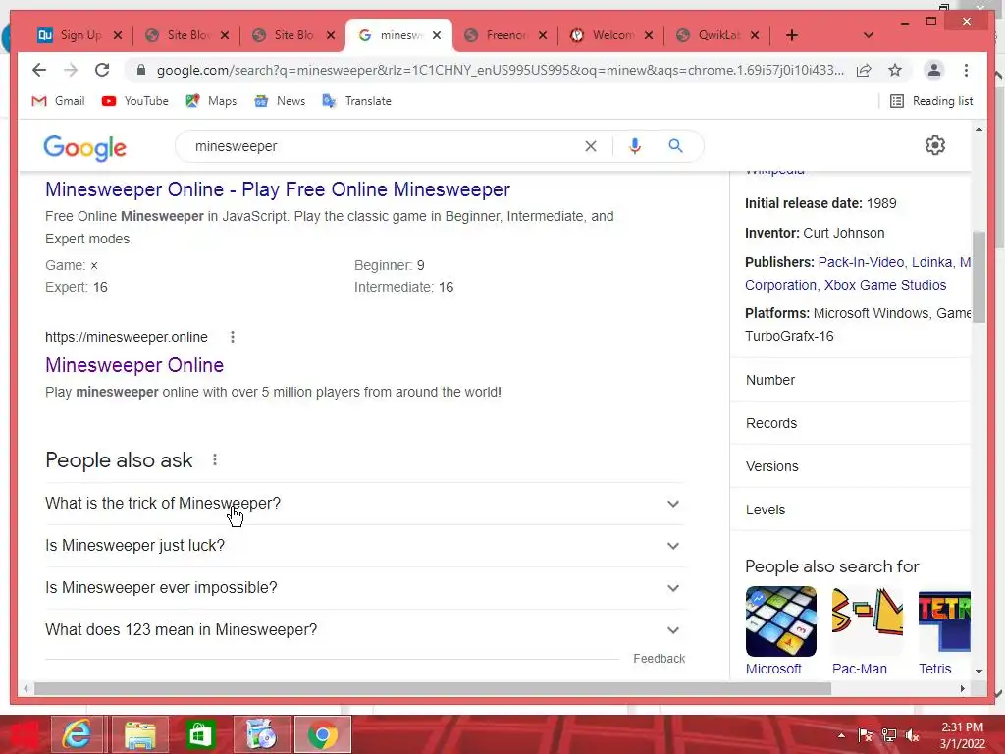Expand the Records section
1005x754 pixels.
(850, 423)
